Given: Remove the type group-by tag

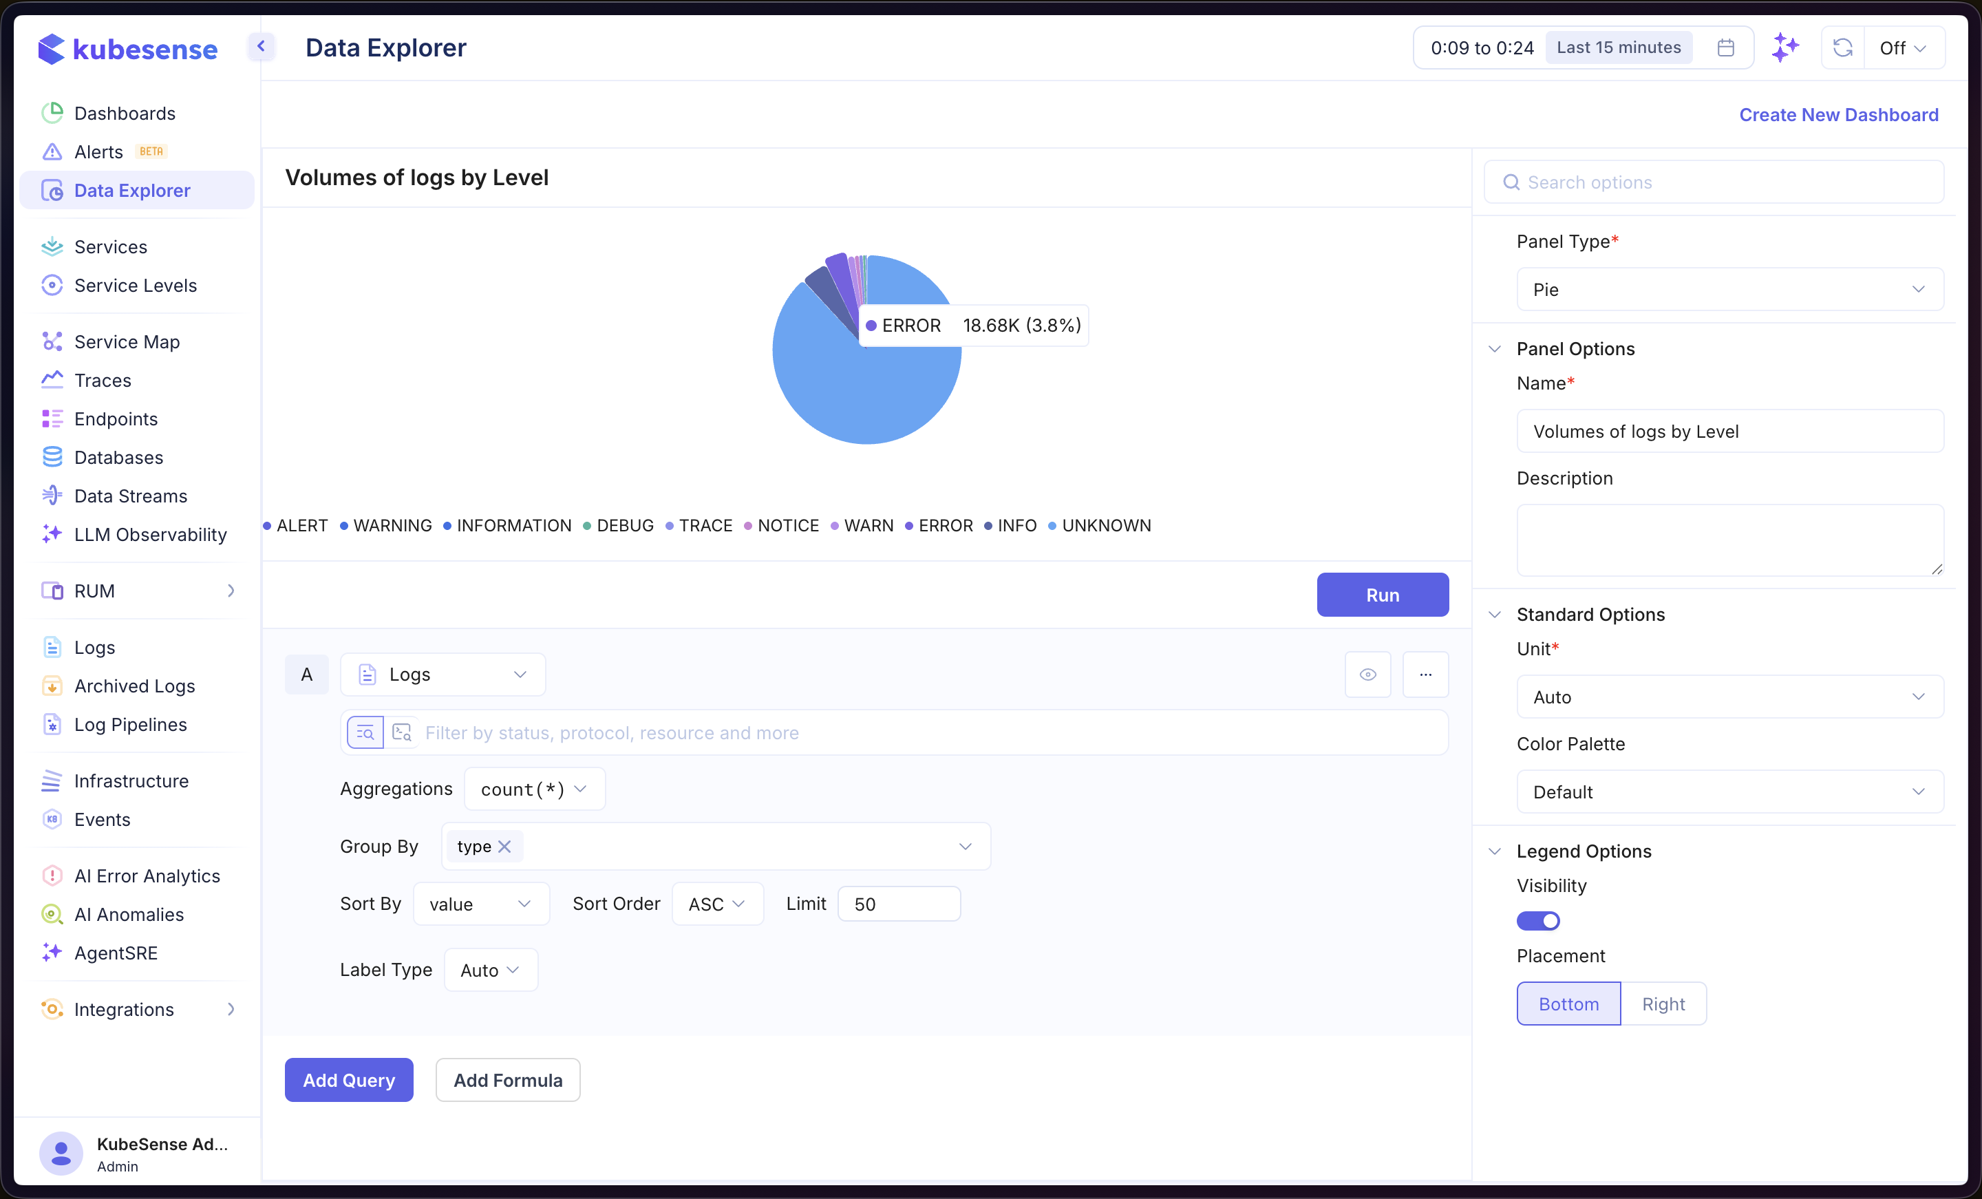Looking at the screenshot, I should [x=504, y=847].
